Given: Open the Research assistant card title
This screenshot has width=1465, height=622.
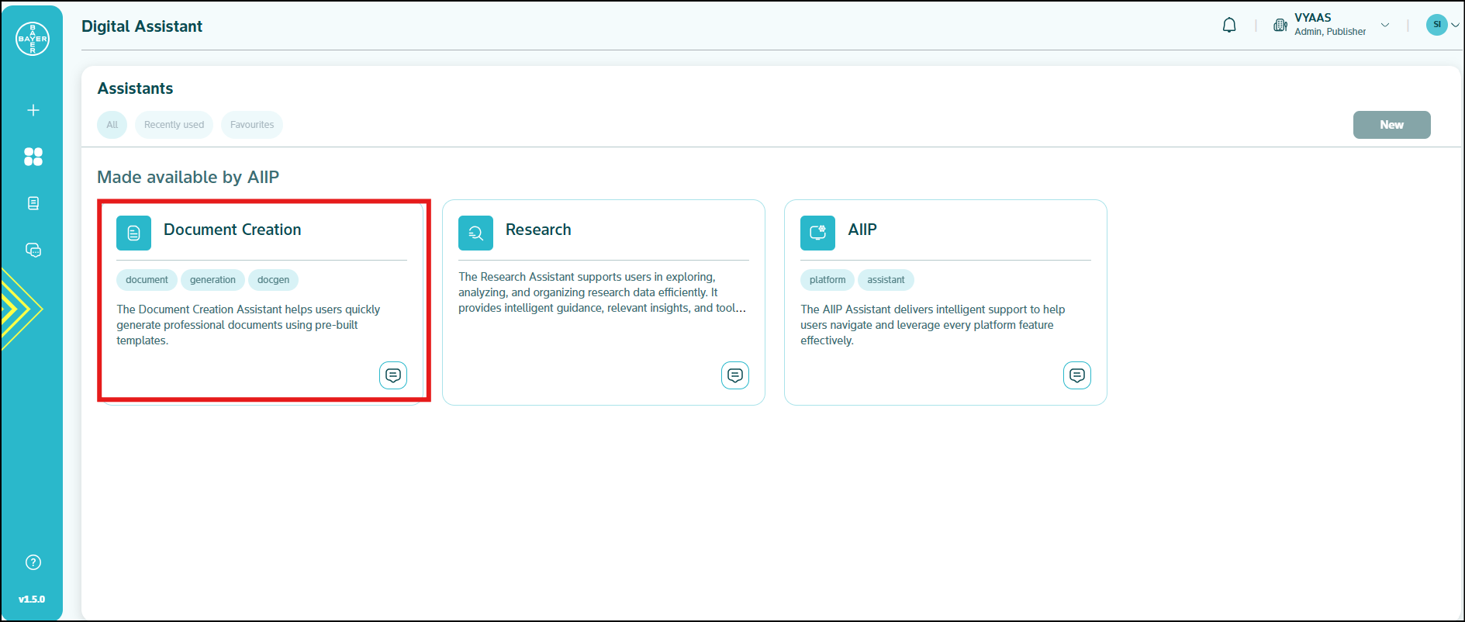Looking at the screenshot, I should 538,230.
